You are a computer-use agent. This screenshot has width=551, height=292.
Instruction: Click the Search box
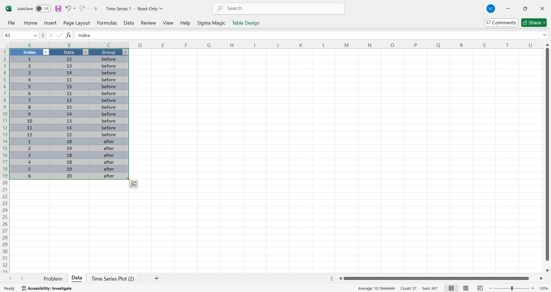(278, 9)
